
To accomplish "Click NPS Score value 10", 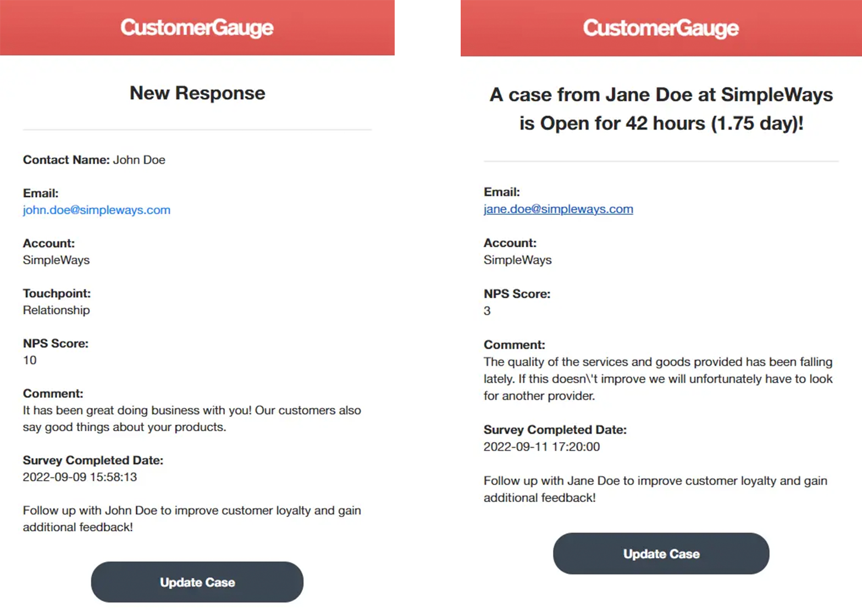I will (x=30, y=360).
